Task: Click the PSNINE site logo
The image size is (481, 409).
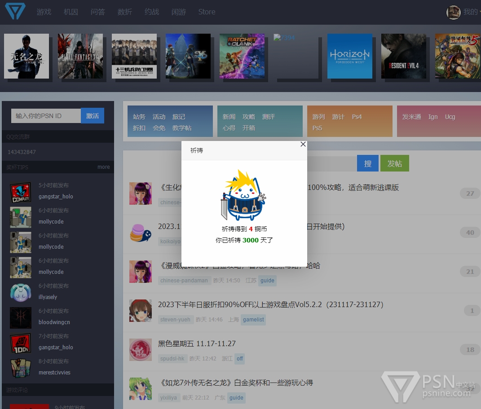Action: (x=15, y=11)
